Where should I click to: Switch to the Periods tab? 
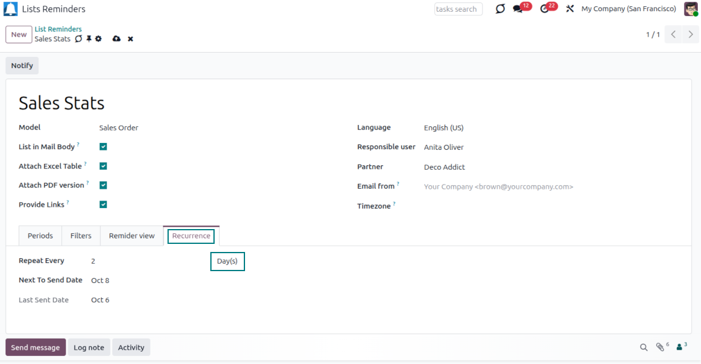click(40, 236)
